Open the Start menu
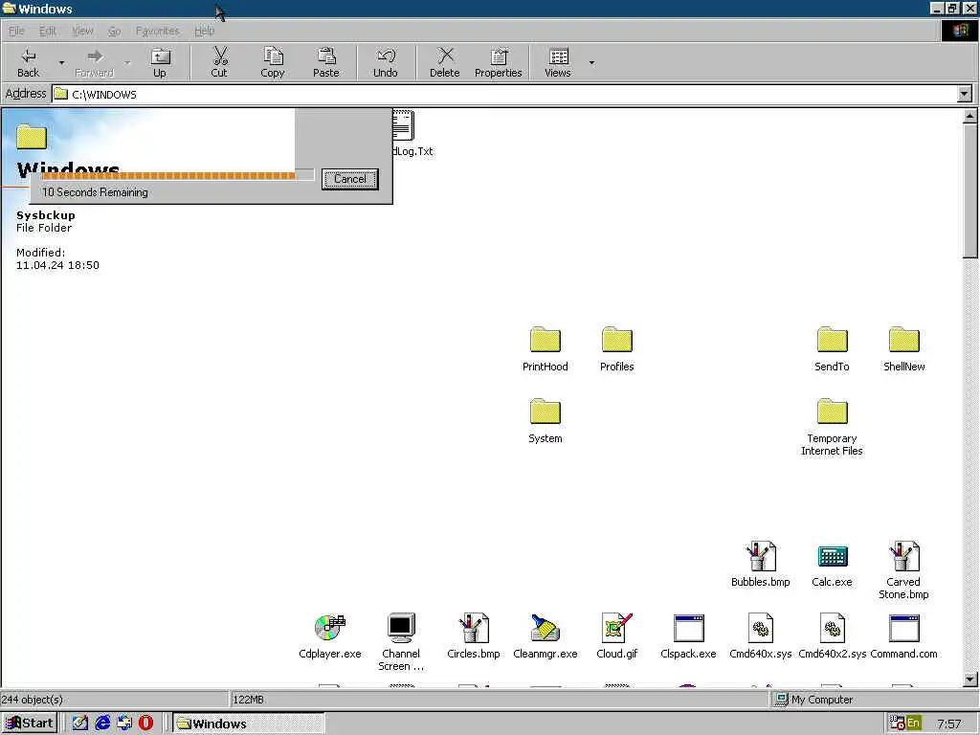 click(x=30, y=724)
